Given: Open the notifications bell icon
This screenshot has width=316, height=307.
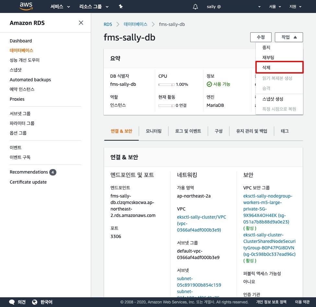Looking at the screenshot, I should (x=195, y=6).
